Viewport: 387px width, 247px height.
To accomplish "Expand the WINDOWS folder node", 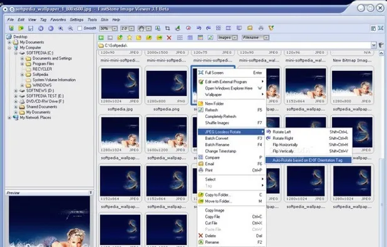I will [22, 85].
